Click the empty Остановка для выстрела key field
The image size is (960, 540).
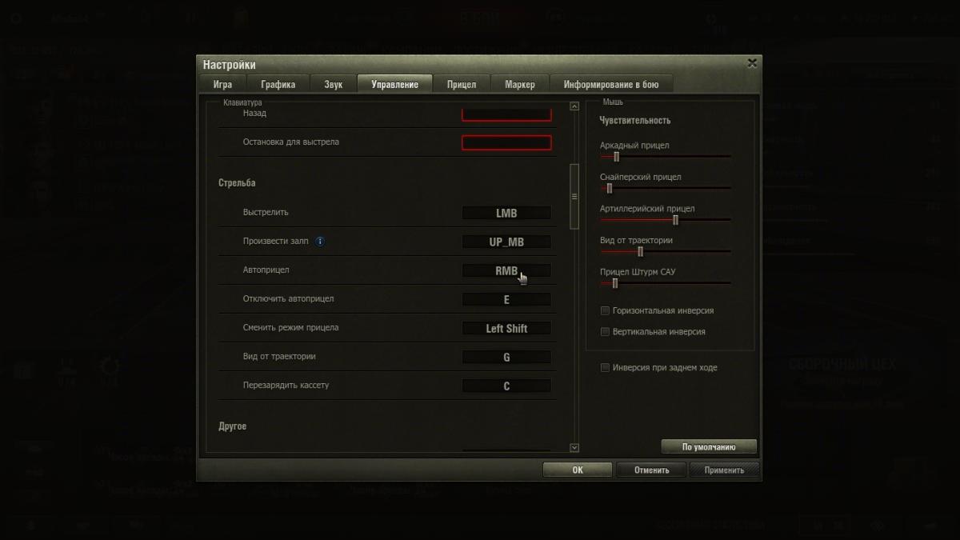(x=506, y=143)
